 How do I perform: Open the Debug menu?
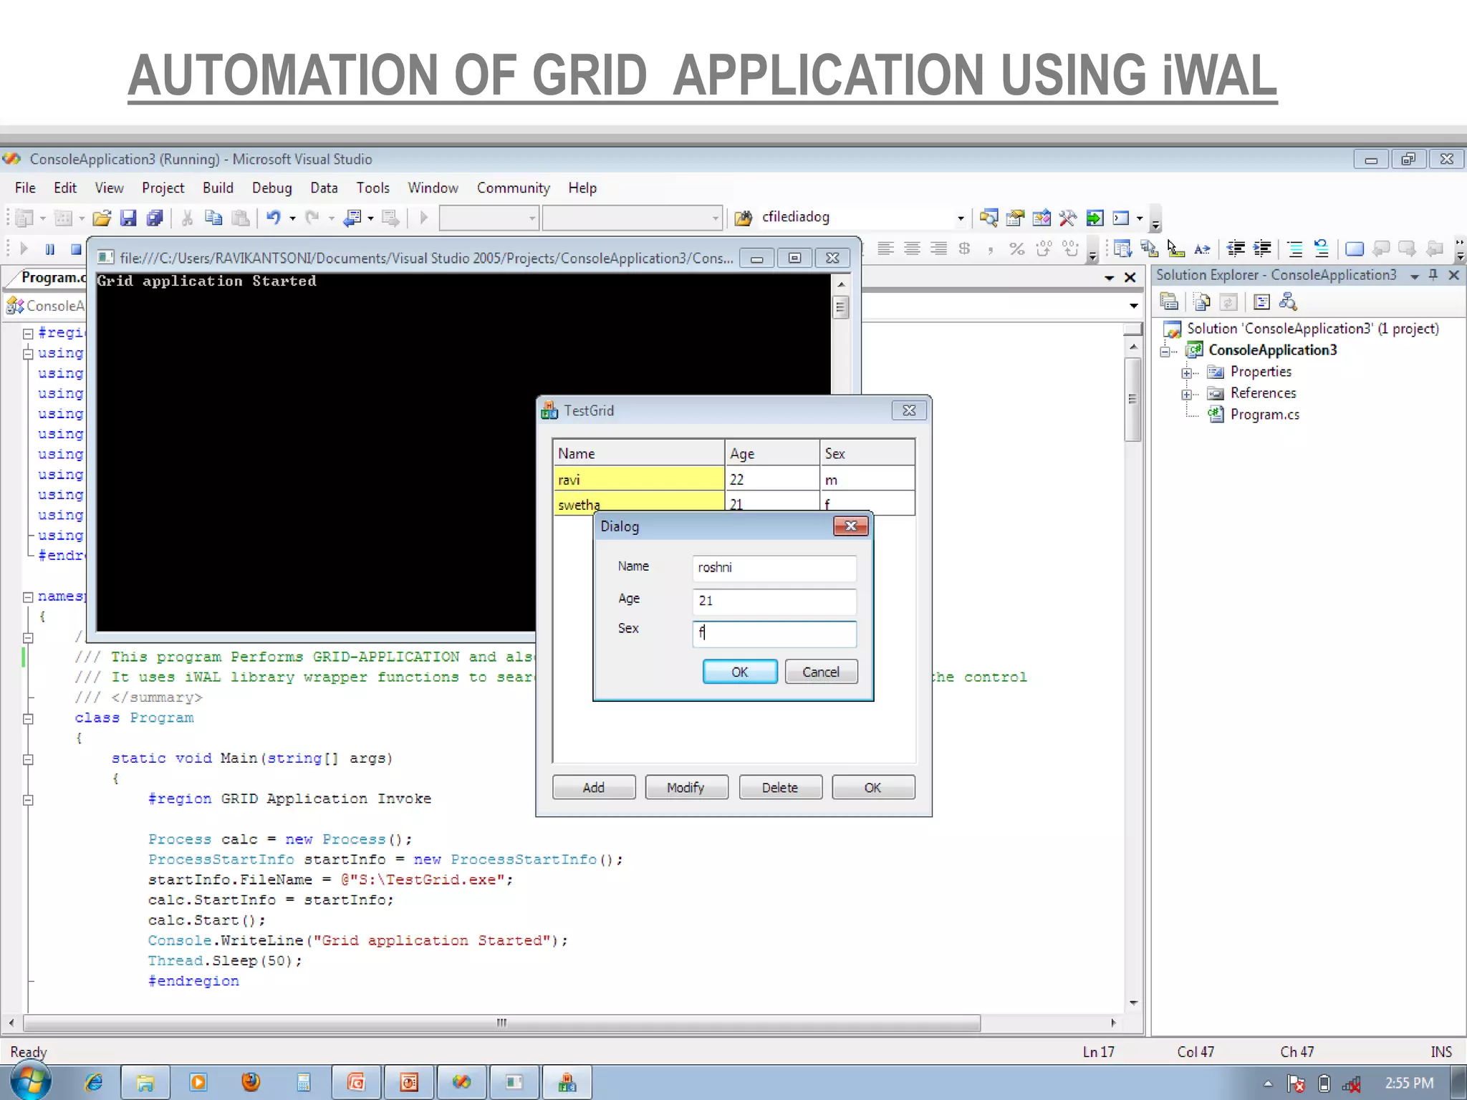pyautogui.click(x=272, y=188)
